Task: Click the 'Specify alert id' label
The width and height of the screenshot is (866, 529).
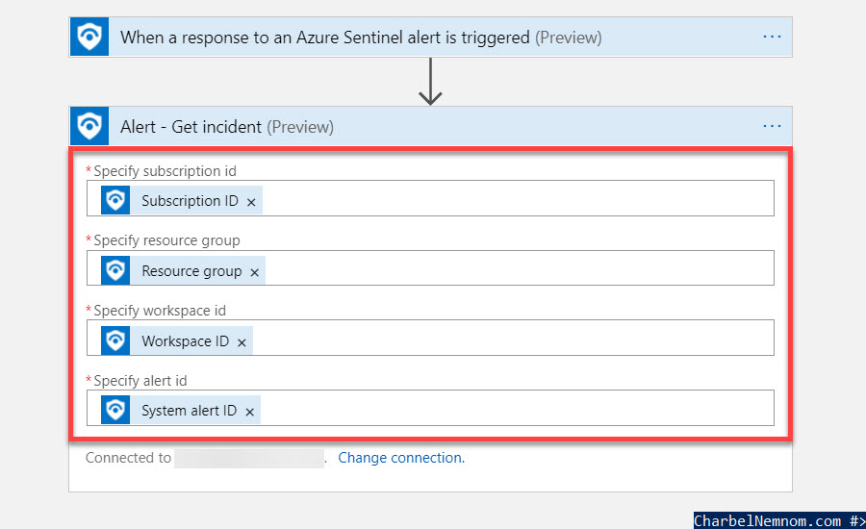Action: coord(140,381)
